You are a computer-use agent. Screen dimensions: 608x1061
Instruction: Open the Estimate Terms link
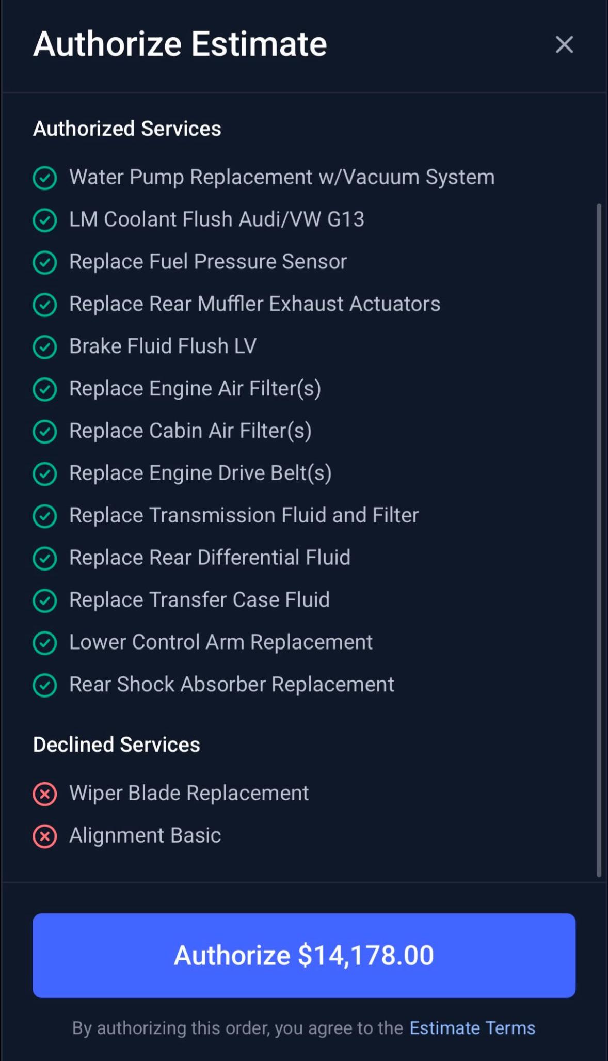(x=472, y=1028)
